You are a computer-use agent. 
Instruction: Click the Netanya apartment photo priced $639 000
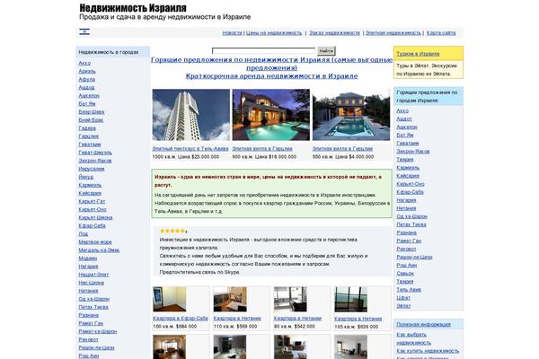pos(351,299)
